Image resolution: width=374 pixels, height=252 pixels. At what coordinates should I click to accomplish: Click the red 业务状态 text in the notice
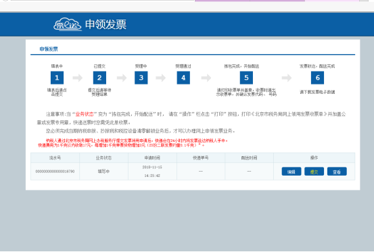click(x=85, y=114)
